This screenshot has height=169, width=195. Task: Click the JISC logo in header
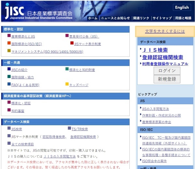(39, 11)
